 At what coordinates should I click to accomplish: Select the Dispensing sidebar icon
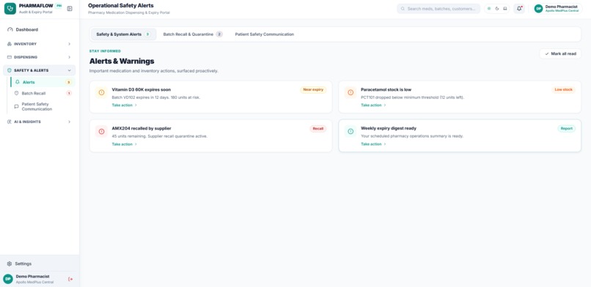click(x=10, y=57)
